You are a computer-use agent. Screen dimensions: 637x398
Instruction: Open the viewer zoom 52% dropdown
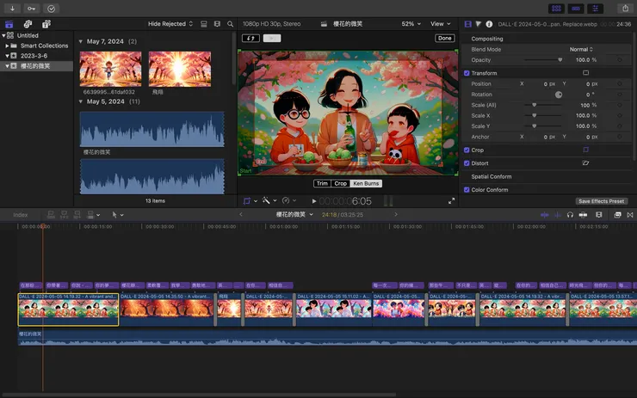tap(411, 24)
